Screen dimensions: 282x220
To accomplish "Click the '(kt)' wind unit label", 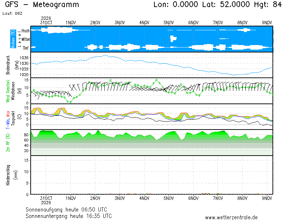I will coord(20,91).
